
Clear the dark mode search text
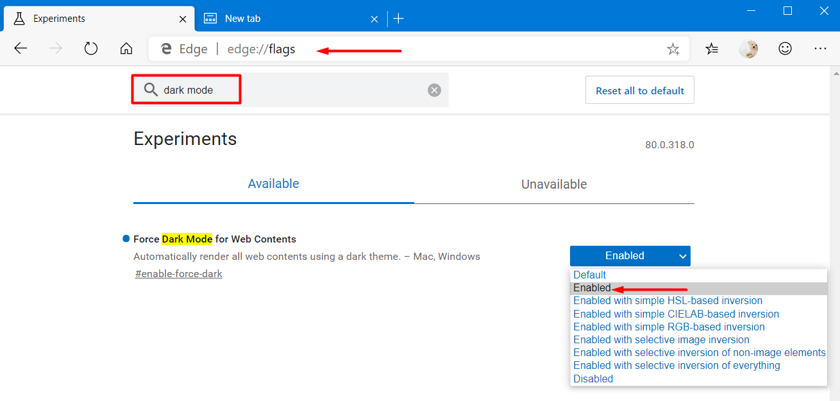[434, 90]
